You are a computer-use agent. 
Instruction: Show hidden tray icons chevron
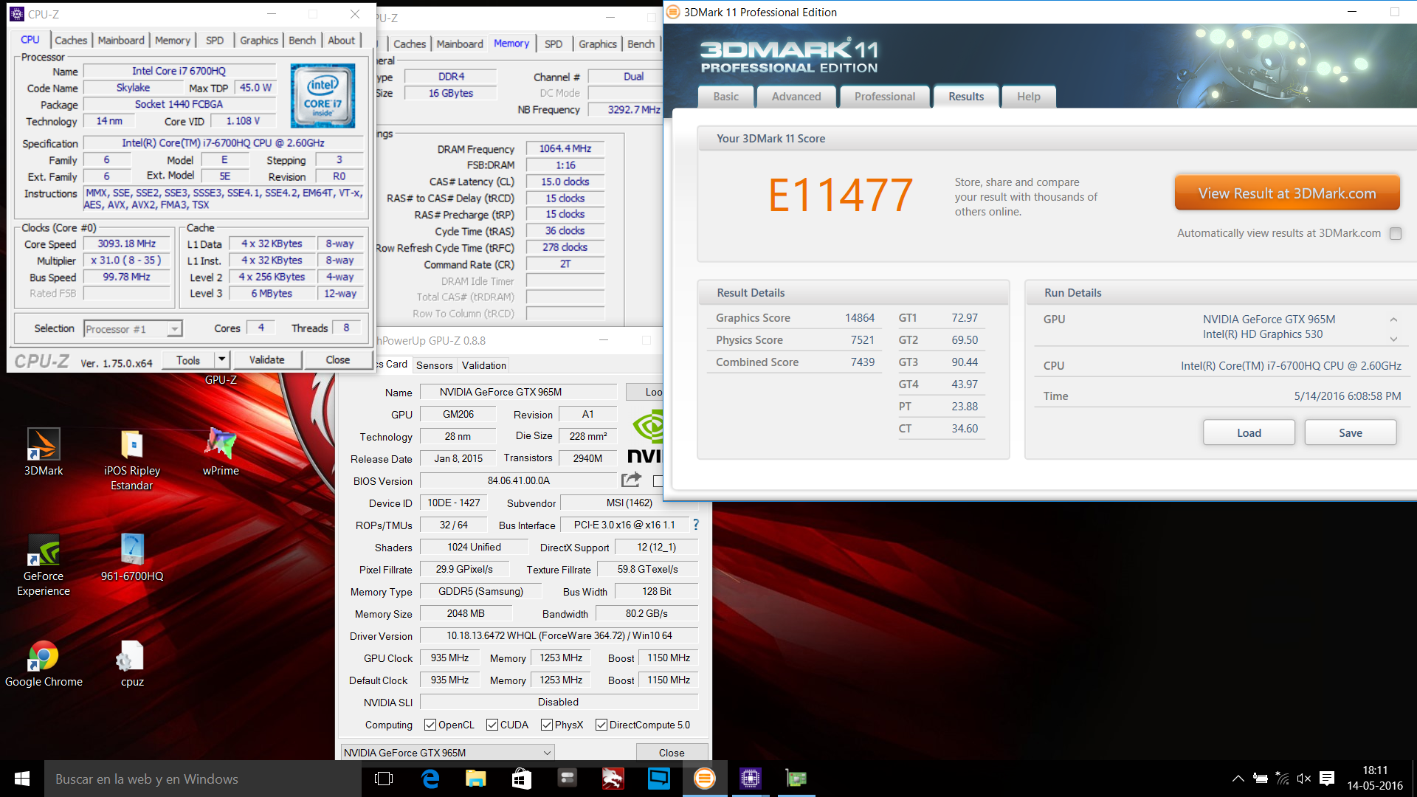(1238, 779)
